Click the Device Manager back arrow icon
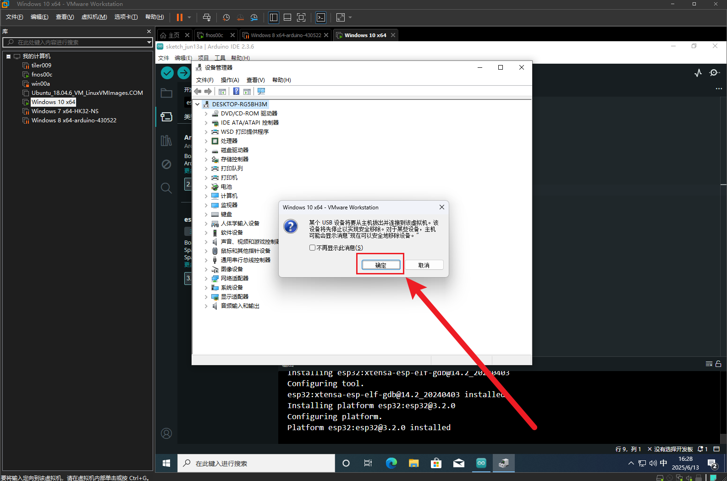This screenshot has width=727, height=481. point(198,91)
